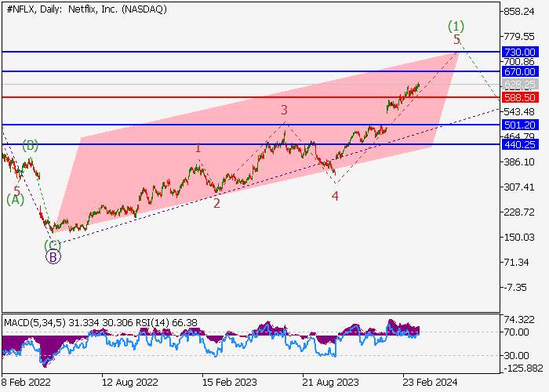Click the 730.00 price level label
This screenshot has width=549, height=392.
[x=520, y=53]
